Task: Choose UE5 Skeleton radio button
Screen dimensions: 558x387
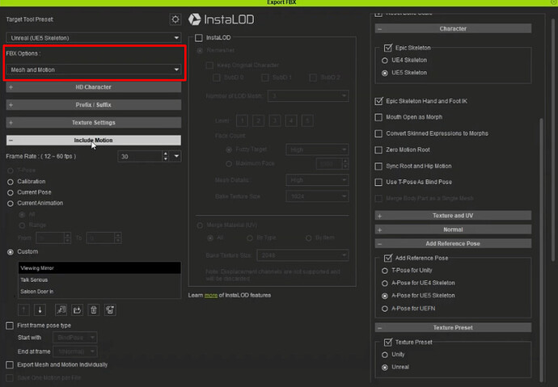Action: 385,73
